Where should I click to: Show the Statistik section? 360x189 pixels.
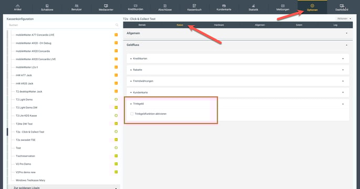253,7
